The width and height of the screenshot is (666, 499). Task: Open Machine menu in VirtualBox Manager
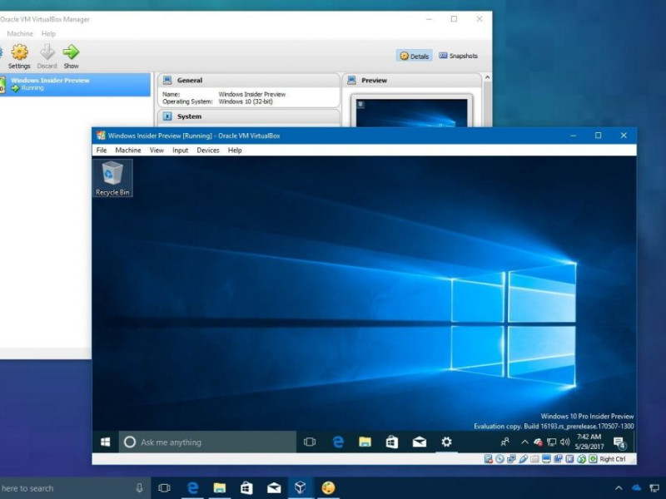click(x=19, y=33)
